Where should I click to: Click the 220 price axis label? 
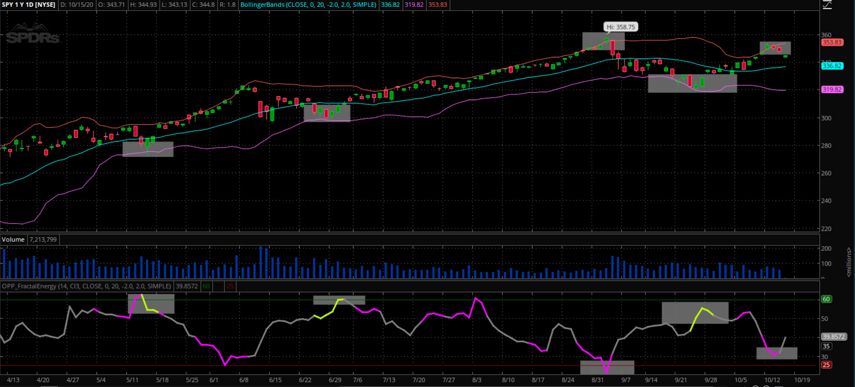coord(826,228)
